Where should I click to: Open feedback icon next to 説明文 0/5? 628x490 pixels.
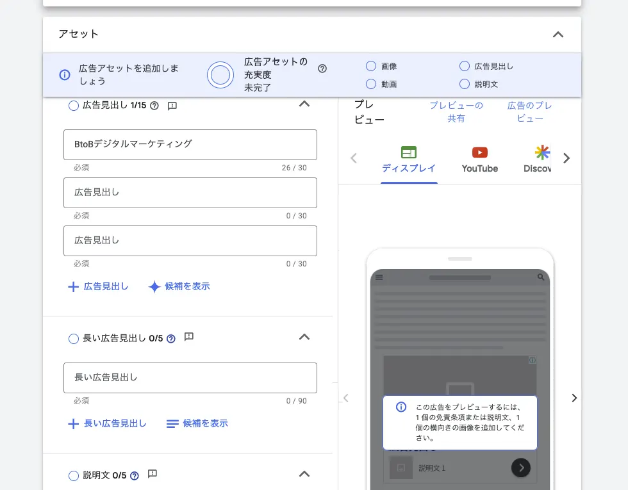153,474
